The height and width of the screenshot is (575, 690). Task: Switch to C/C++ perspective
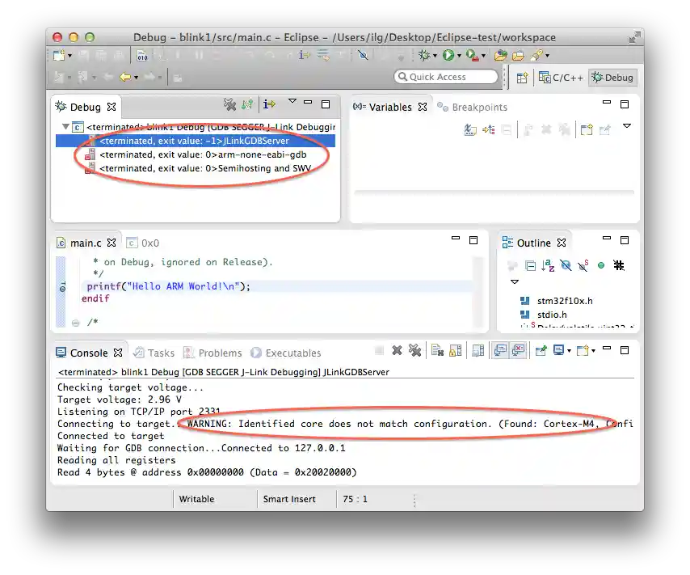pos(562,78)
